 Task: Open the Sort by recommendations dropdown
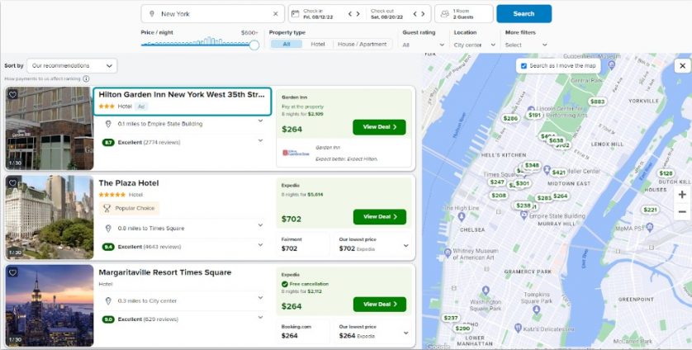[x=72, y=65]
